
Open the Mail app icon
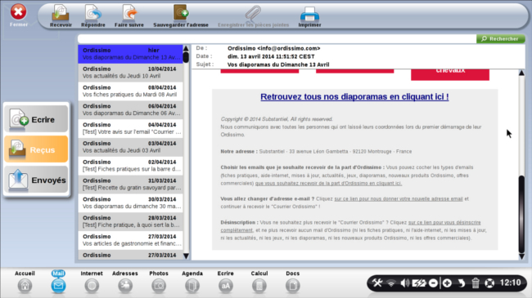coord(58,286)
